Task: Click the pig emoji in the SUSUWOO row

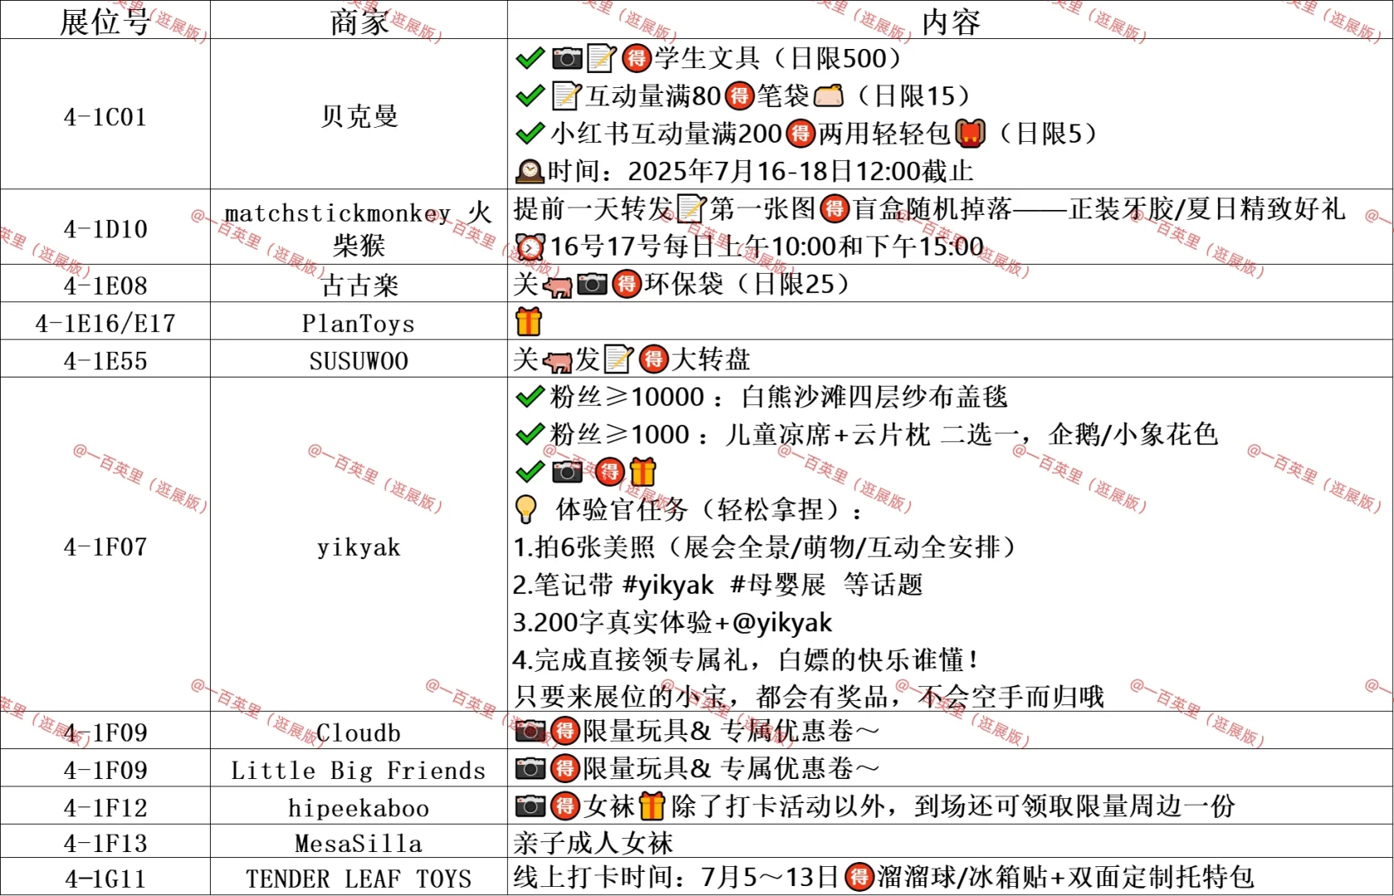Action: [558, 362]
